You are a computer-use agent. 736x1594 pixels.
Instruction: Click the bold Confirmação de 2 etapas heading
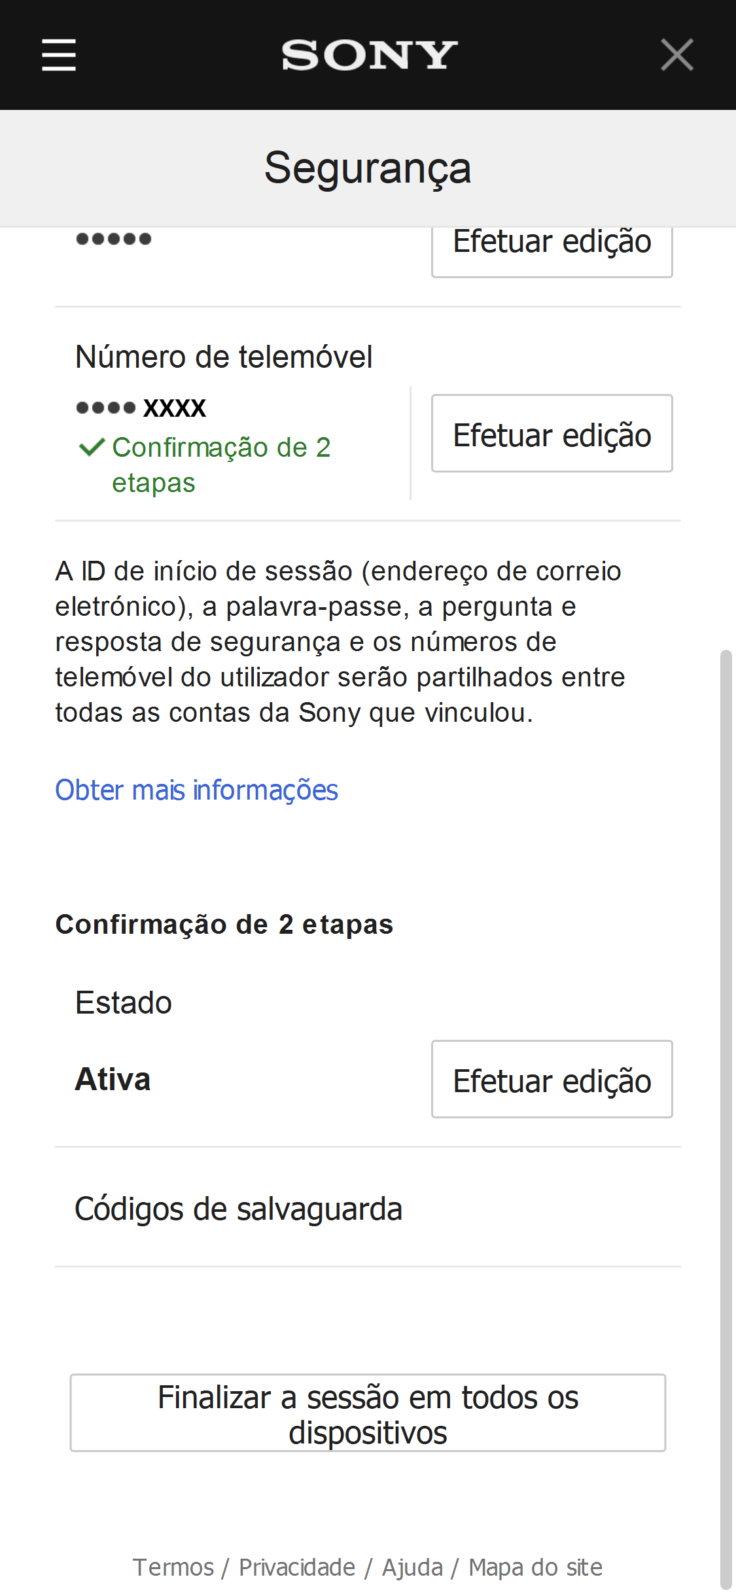coord(224,925)
